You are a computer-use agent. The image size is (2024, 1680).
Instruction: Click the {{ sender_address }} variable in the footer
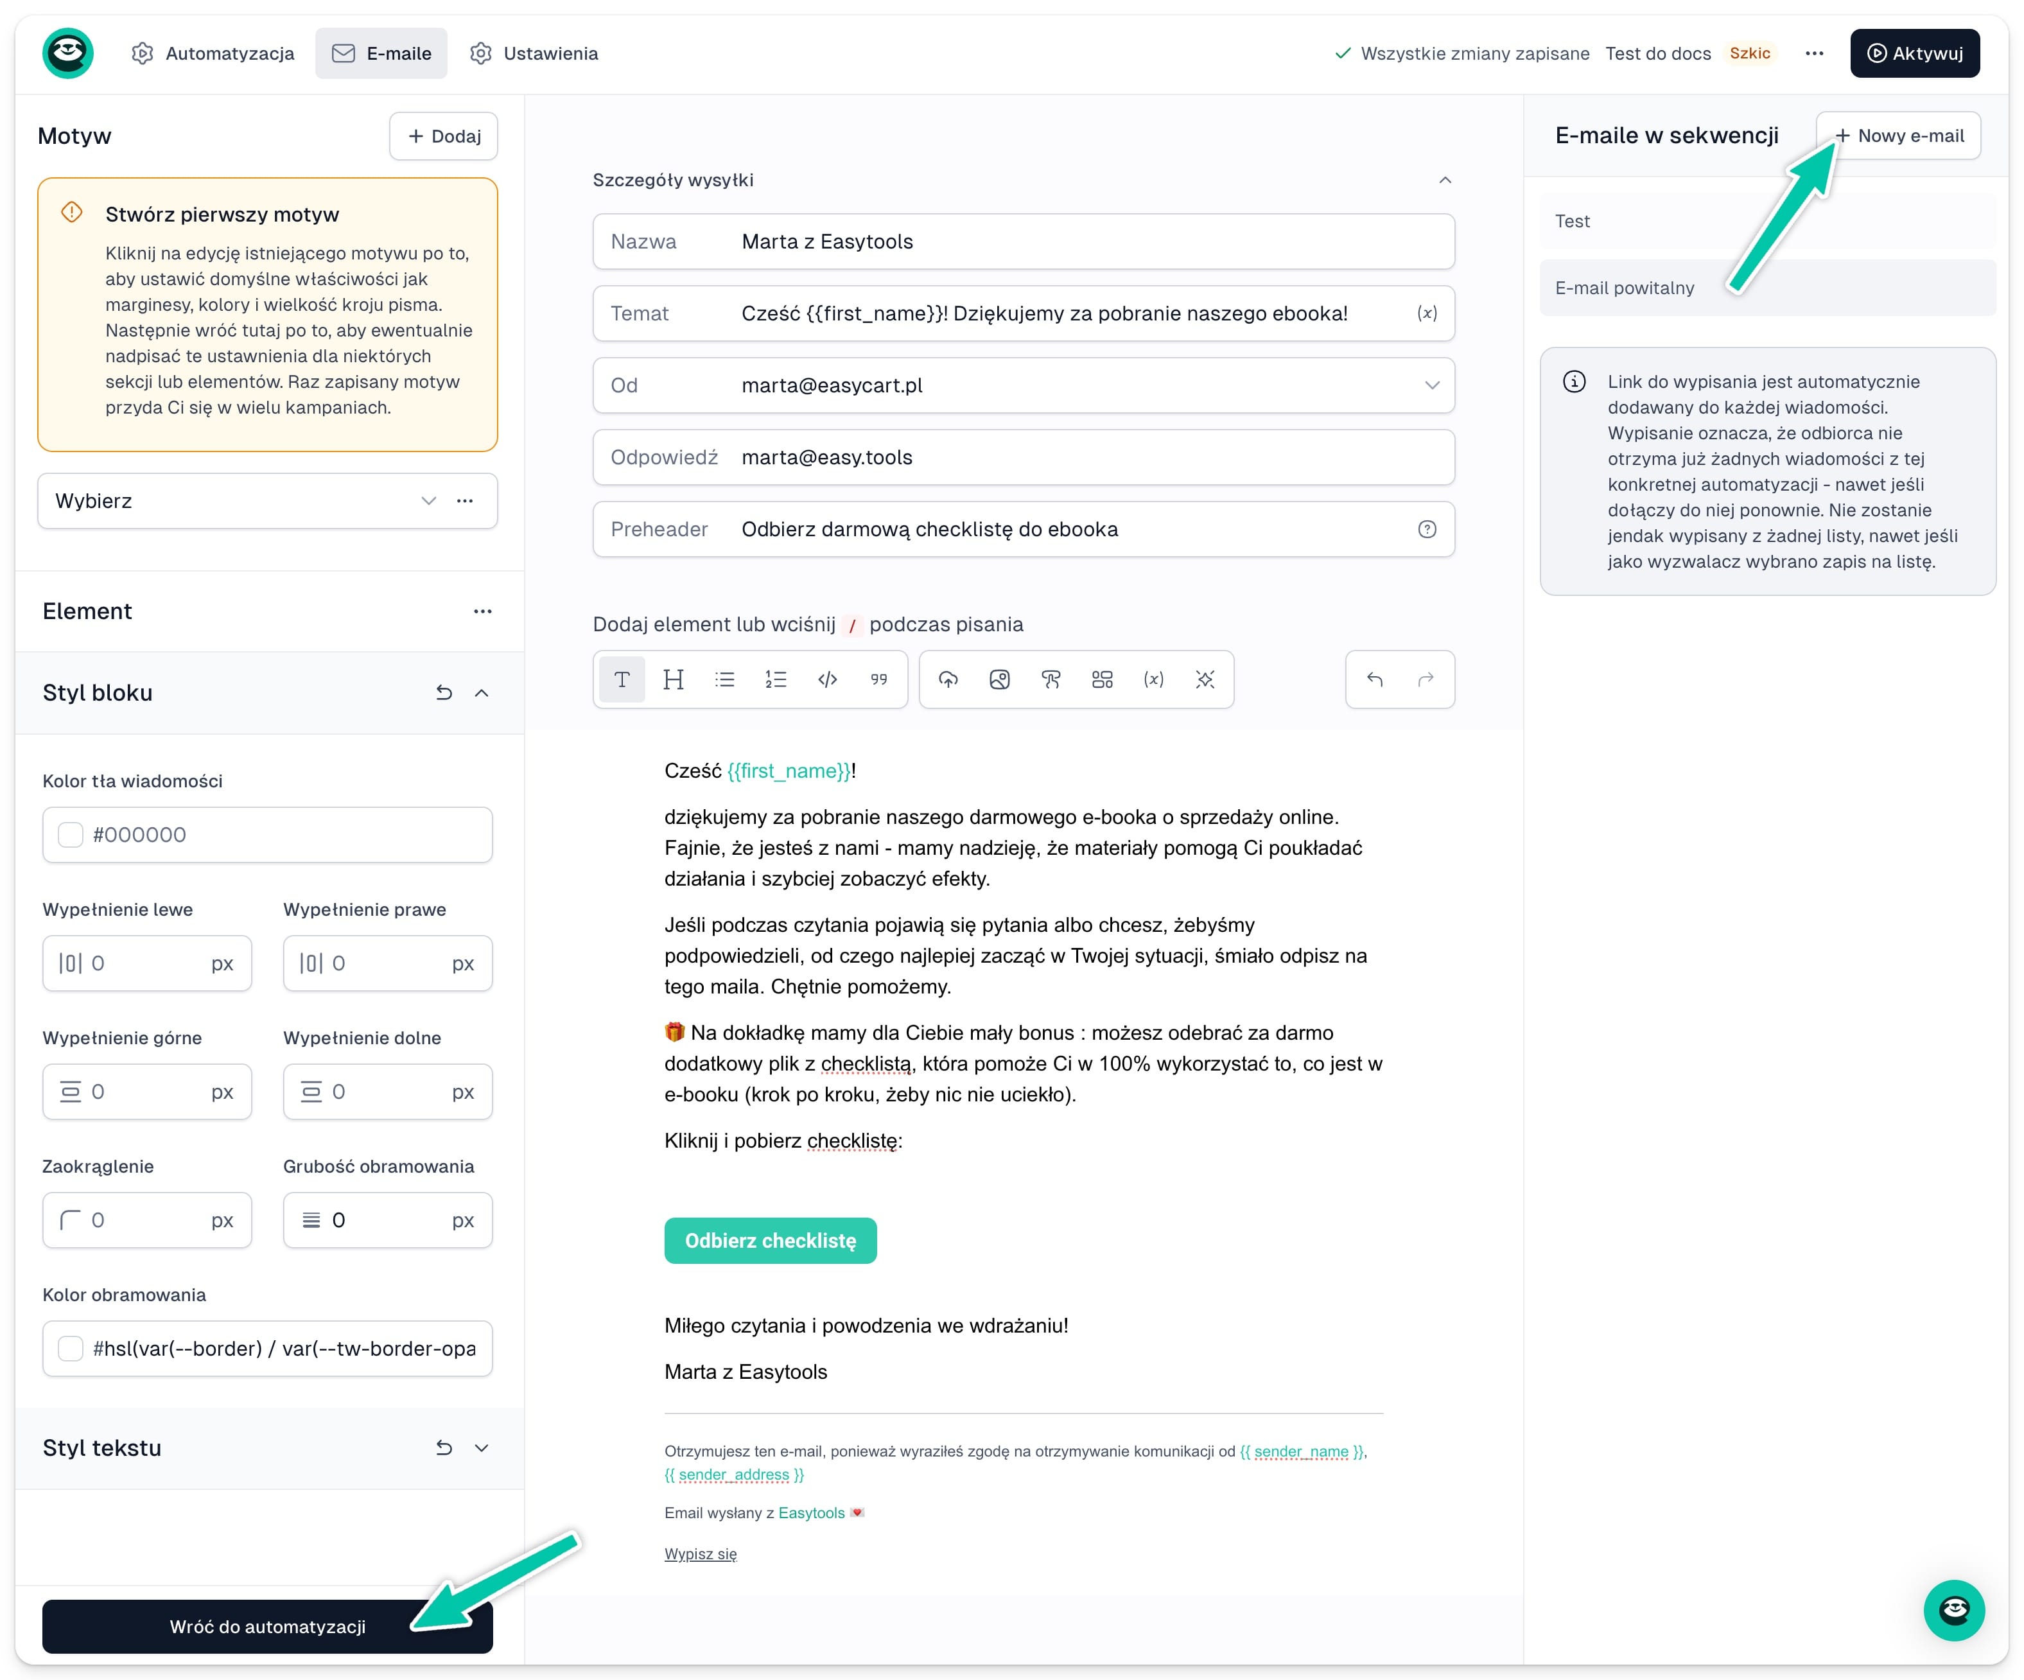733,1474
